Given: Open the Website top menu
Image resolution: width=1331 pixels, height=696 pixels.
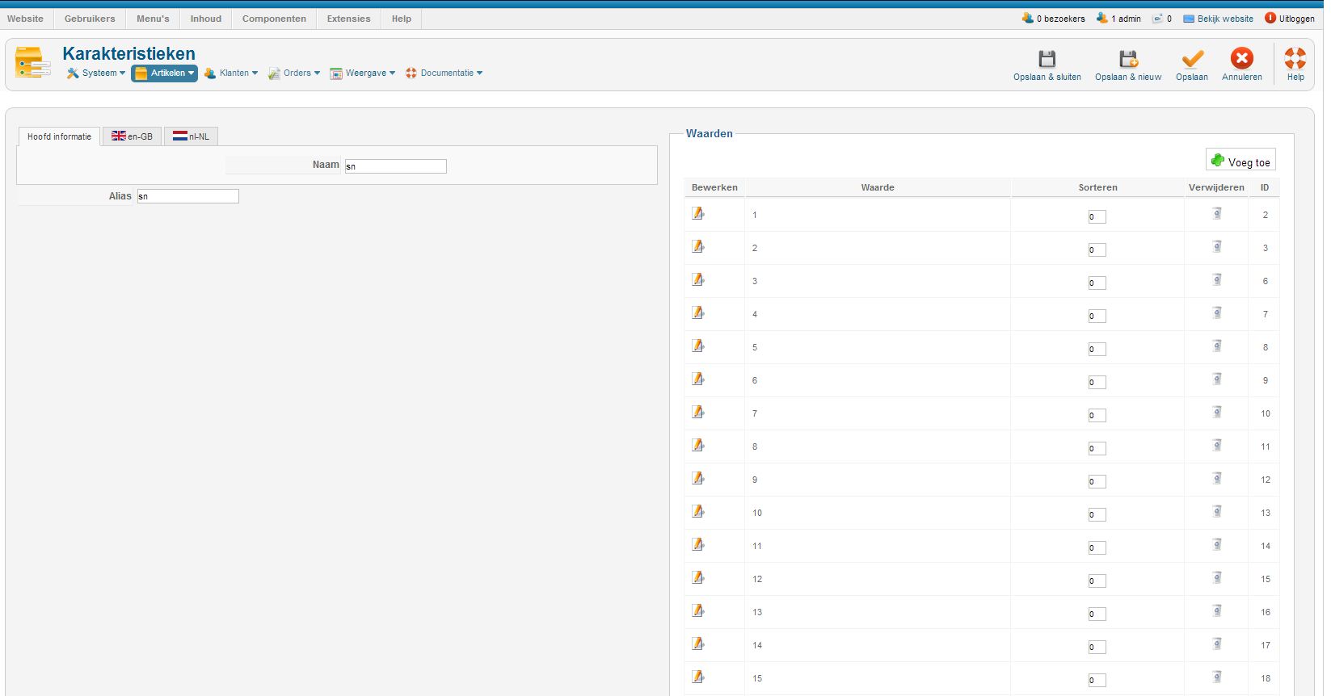Looking at the screenshot, I should pos(26,19).
